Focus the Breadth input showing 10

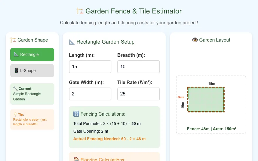tap(138, 67)
